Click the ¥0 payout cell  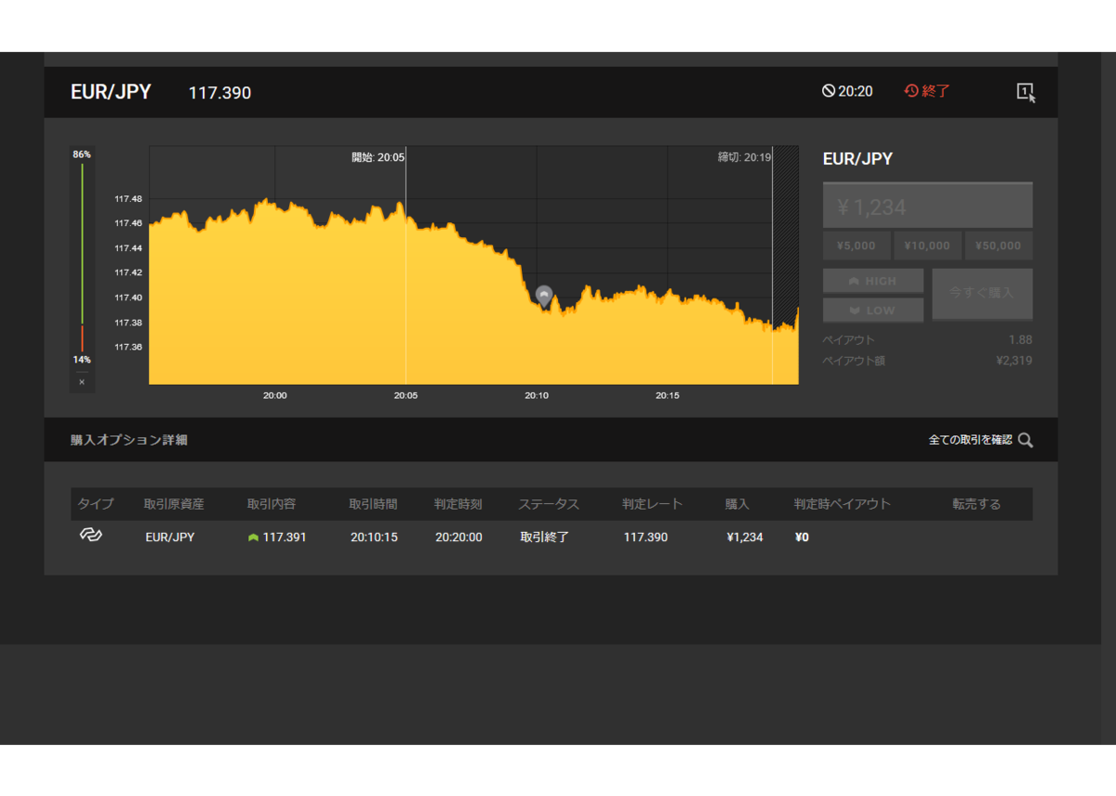tap(802, 537)
